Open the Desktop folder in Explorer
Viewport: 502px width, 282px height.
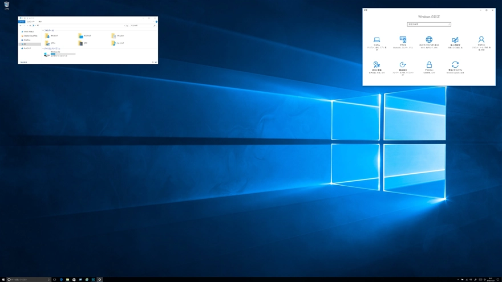84,36
